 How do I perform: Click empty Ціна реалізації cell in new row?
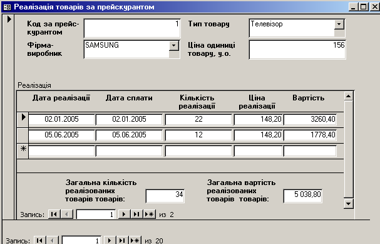point(259,151)
